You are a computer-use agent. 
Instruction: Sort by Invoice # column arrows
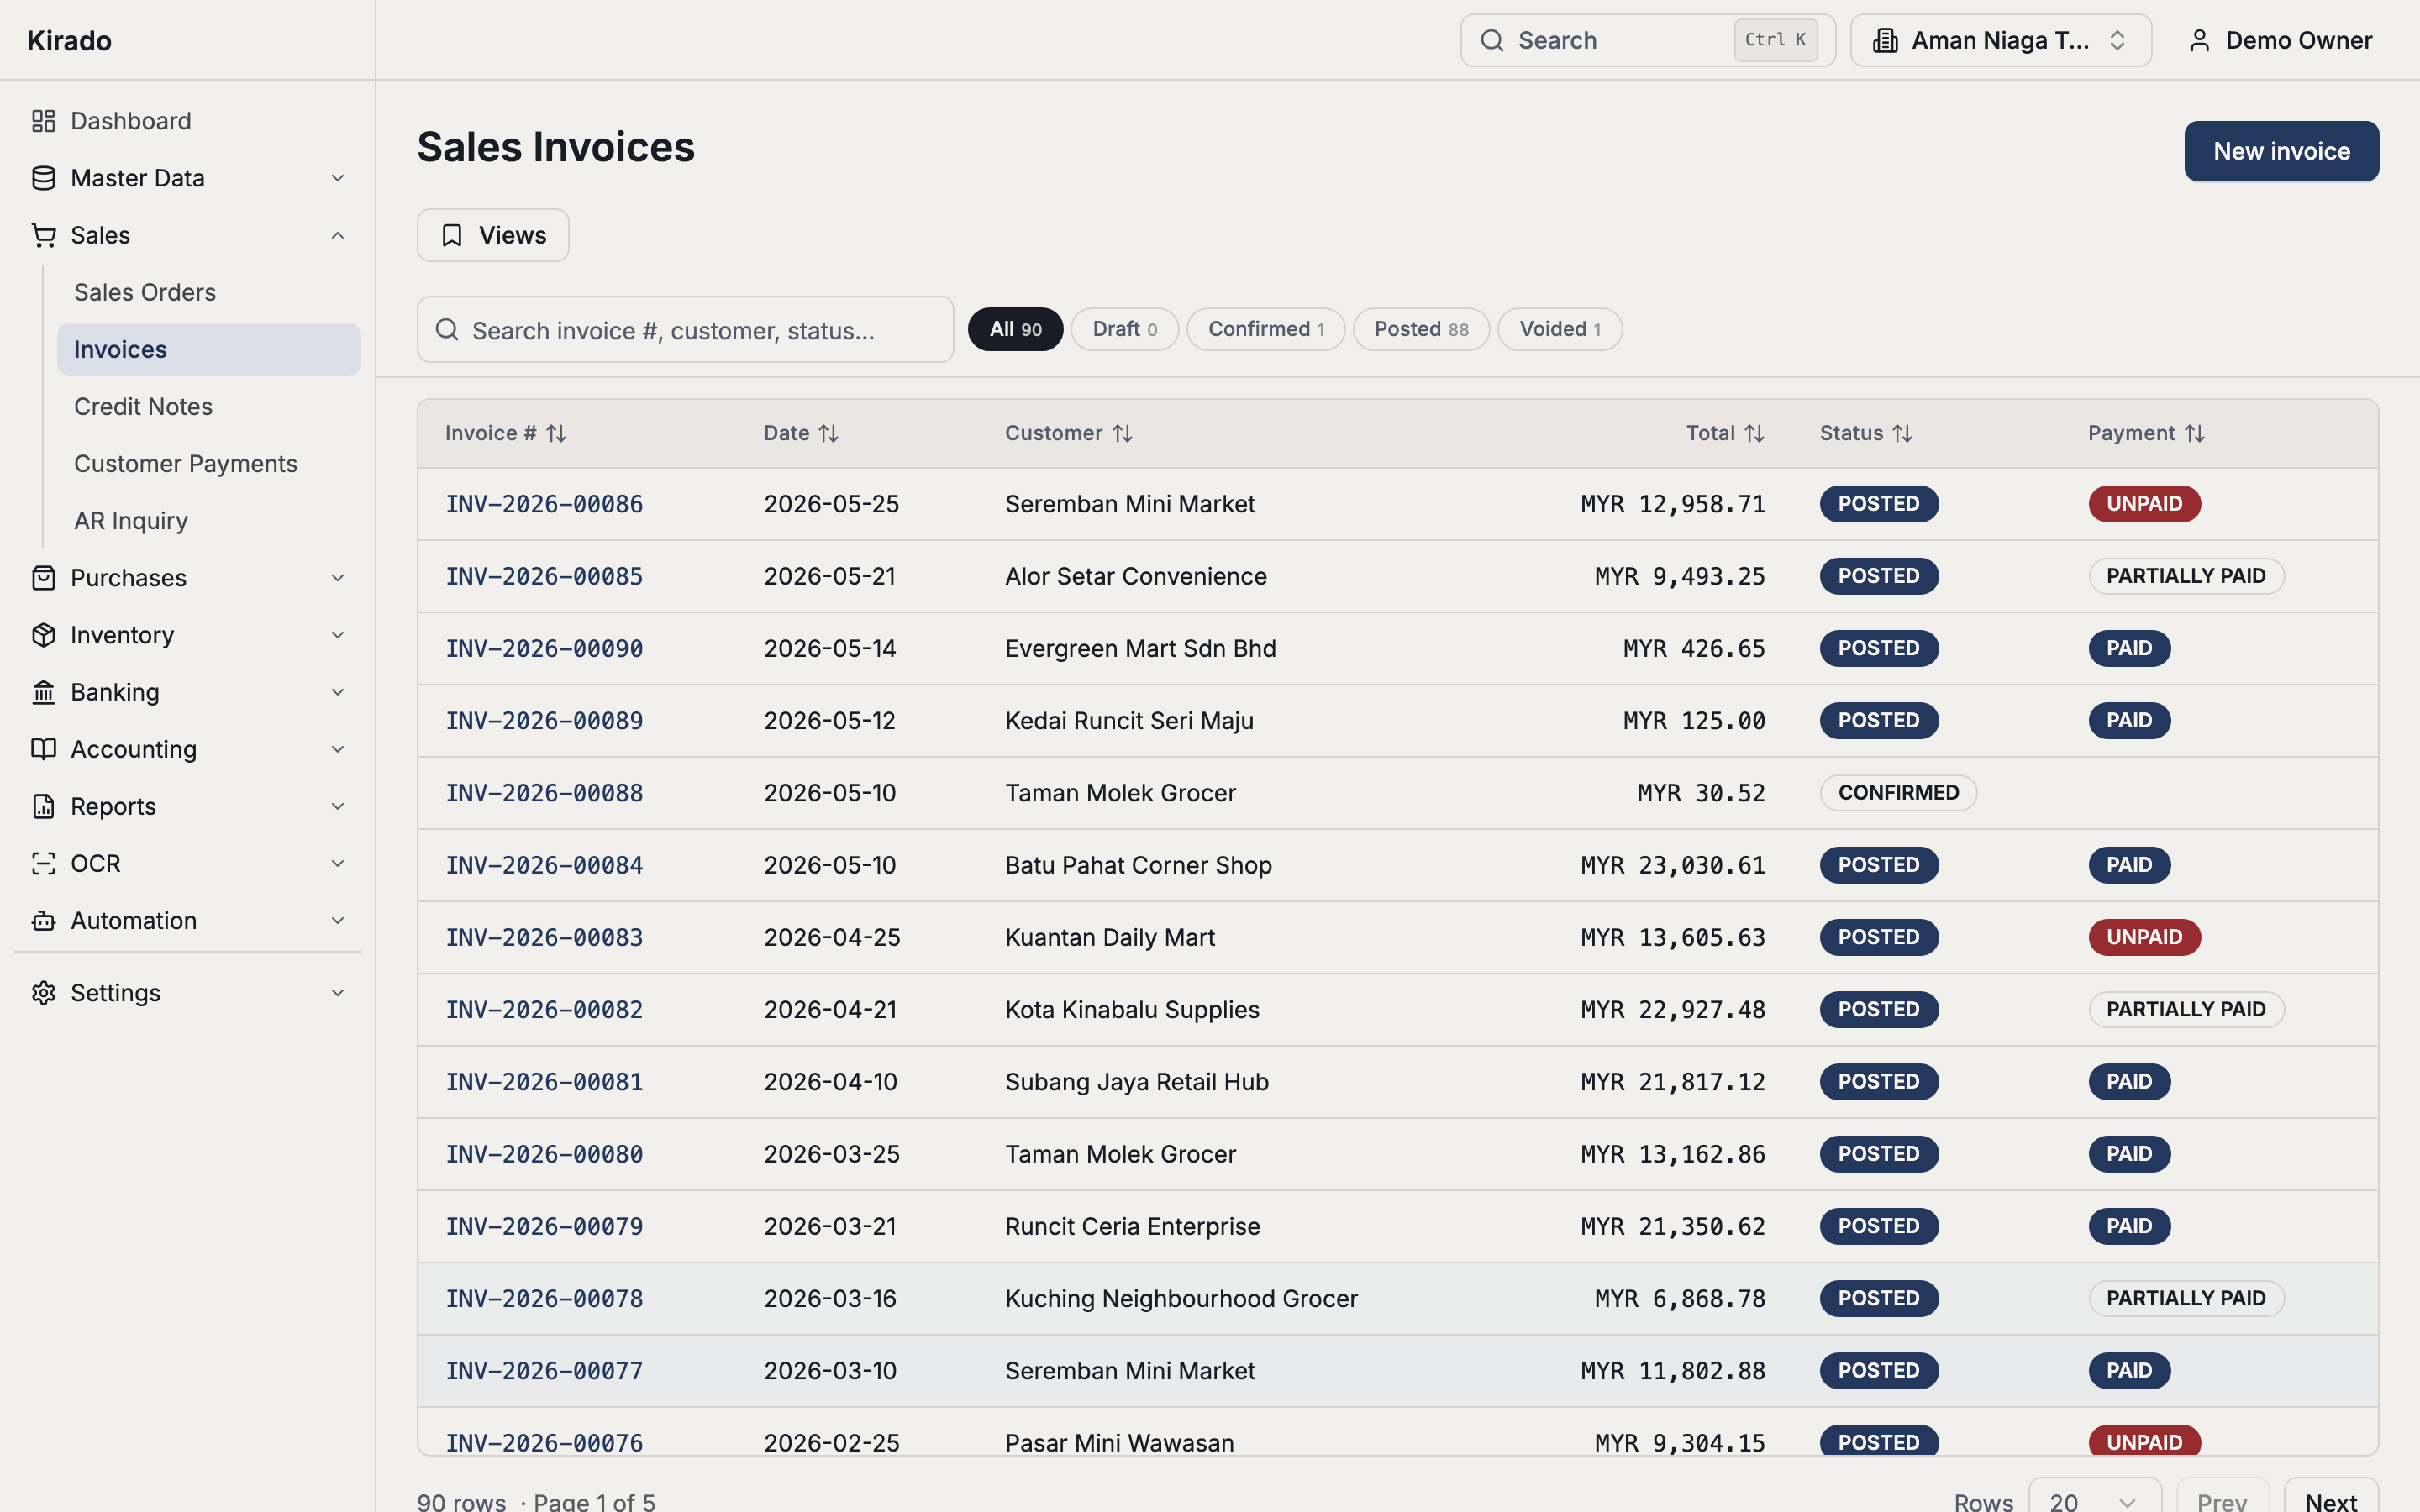coord(557,433)
